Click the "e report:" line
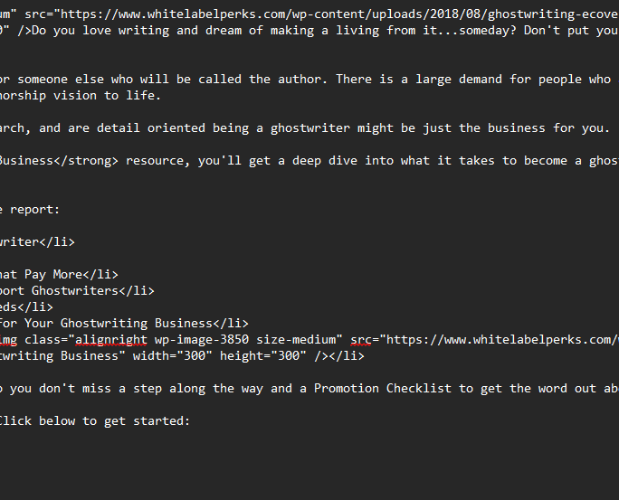 [30, 210]
